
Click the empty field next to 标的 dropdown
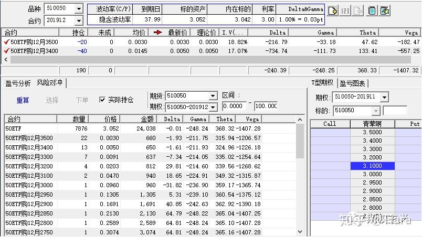click(x=395, y=111)
